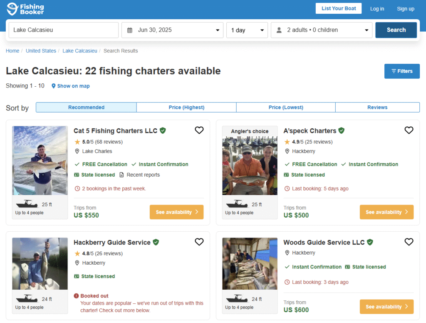Image resolution: width=426 pixels, height=323 pixels.
Task: Open Lake Calcasieu breadcrumb link
Action: pyautogui.click(x=80, y=51)
